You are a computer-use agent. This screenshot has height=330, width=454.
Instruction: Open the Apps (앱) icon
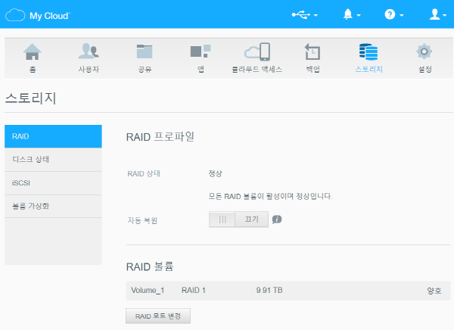(x=201, y=51)
